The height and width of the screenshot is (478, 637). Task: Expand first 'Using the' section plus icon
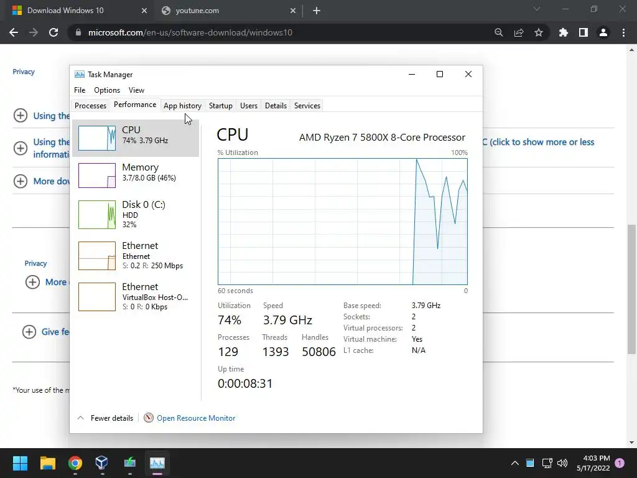[x=21, y=115]
